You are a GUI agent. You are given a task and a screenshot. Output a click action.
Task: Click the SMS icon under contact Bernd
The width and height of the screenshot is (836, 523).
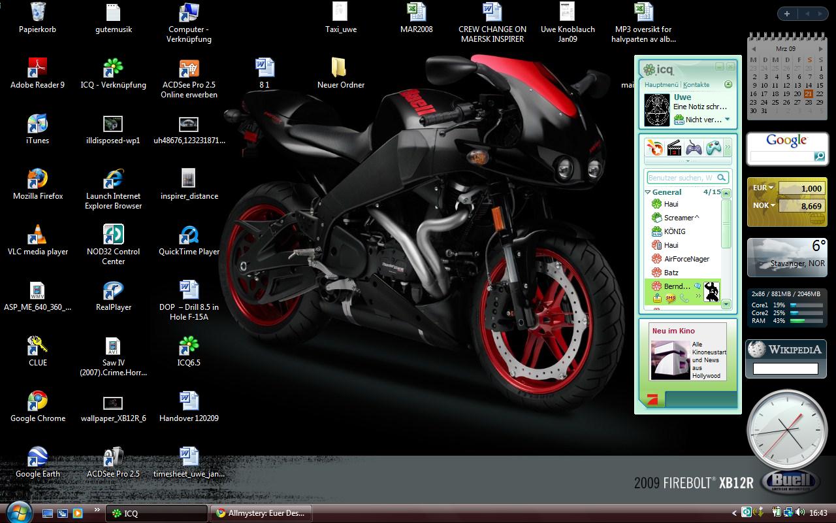click(x=670, y=298)
